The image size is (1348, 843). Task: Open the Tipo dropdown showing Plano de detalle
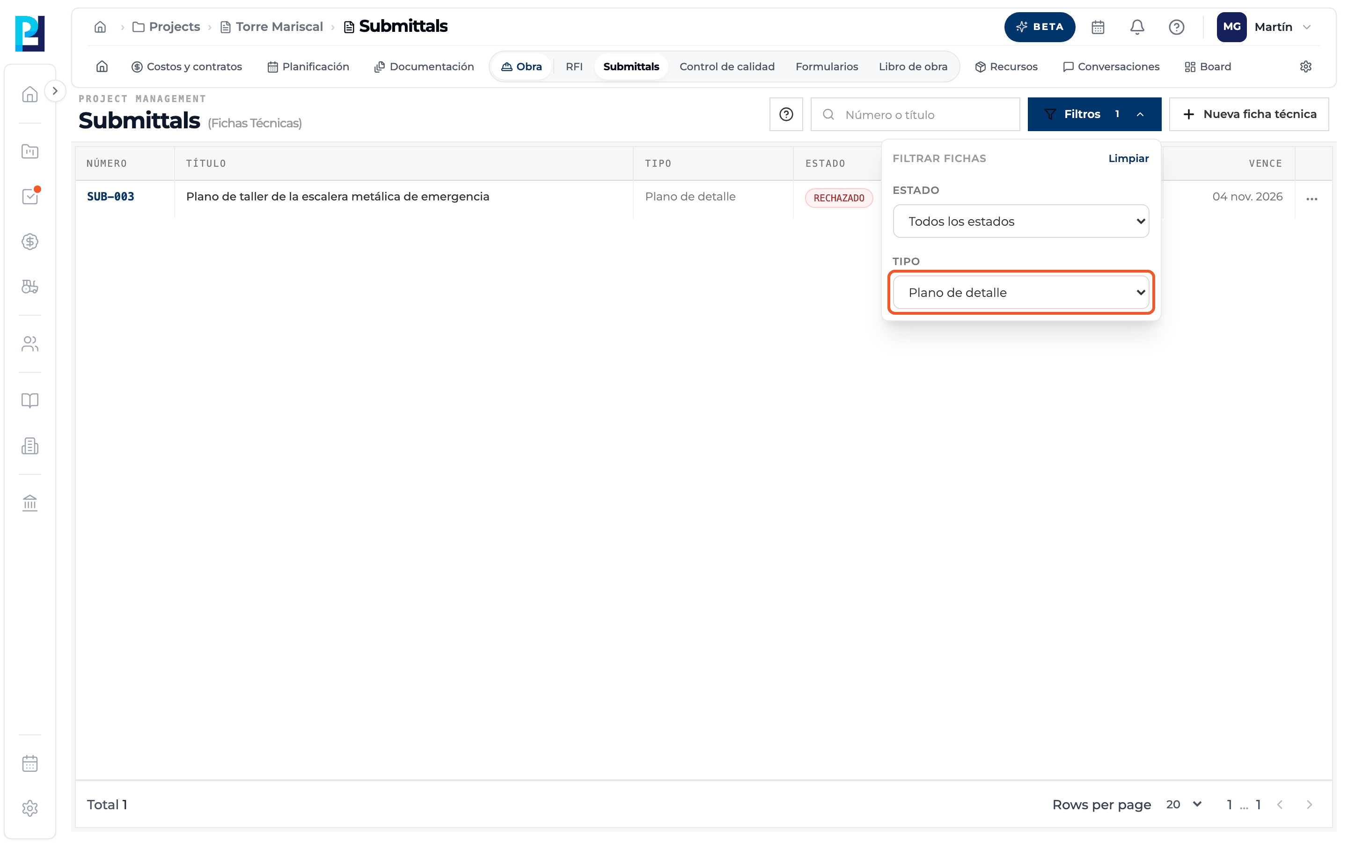click(1020, 293)
